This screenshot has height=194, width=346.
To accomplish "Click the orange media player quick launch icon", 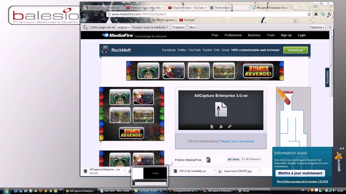I will (x=55, y=191).
